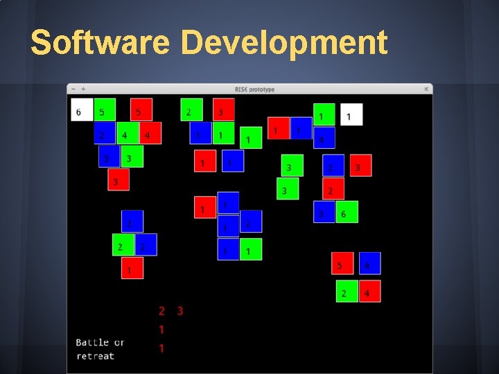
Task: Click the green square labeled 5
Action: pyautogui.click(x=105, y=109)
